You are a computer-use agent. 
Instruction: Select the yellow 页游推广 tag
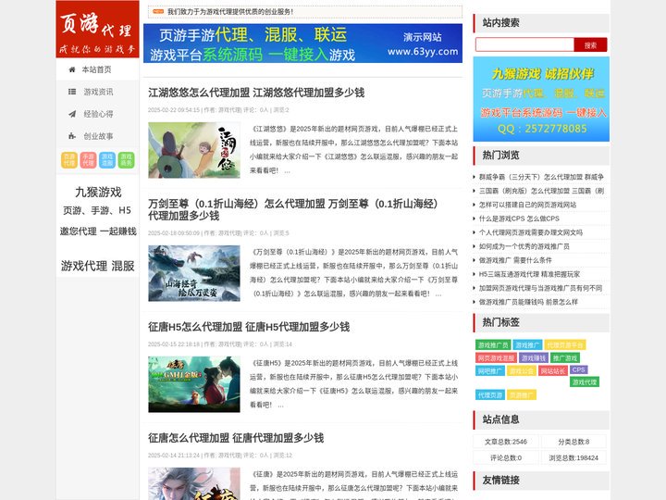522,395
